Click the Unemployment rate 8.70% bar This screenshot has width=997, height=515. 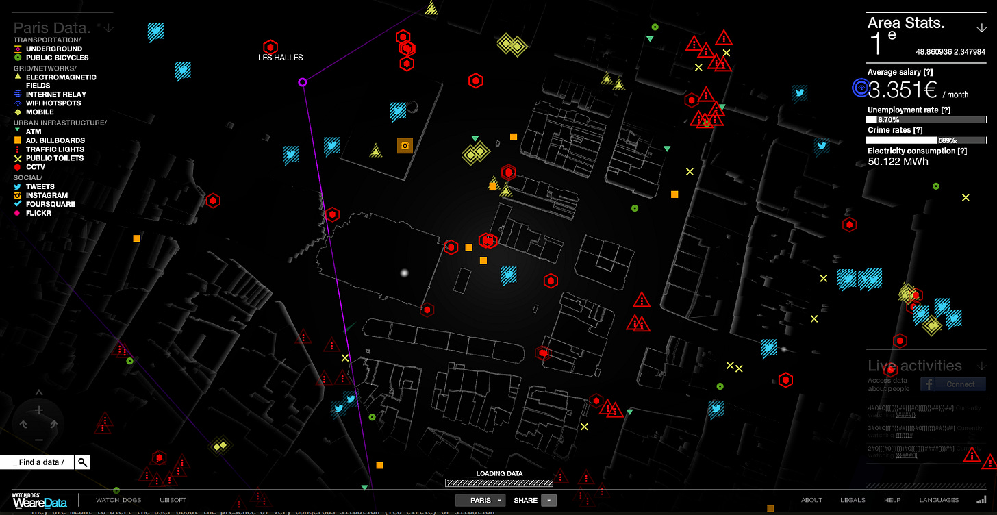pyautogui.click(x=926, y=120)
